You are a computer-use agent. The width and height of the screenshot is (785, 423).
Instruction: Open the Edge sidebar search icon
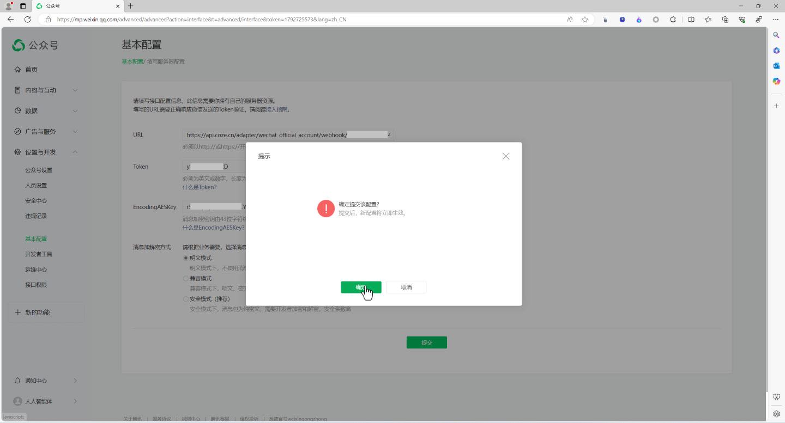[776, 35]
